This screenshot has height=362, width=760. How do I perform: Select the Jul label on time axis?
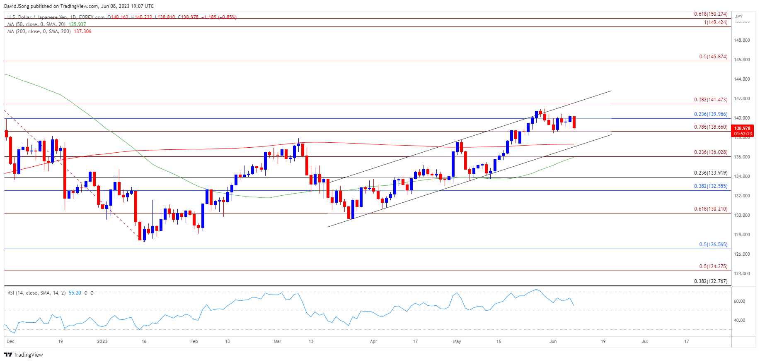tap(645, 341)
